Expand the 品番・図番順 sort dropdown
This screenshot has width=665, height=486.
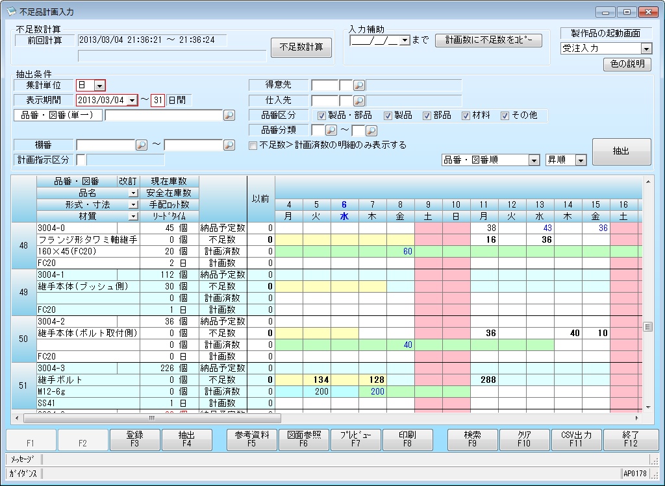(534, 160)
